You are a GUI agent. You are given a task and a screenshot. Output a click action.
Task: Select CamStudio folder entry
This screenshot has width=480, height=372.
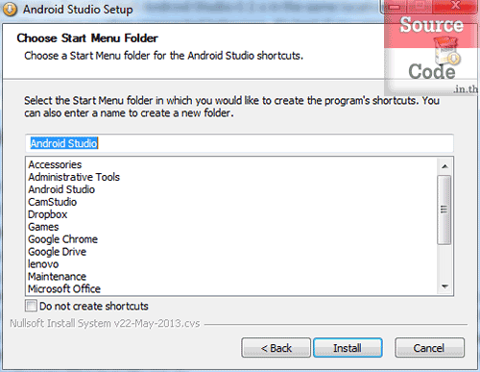tap(53, 202)
